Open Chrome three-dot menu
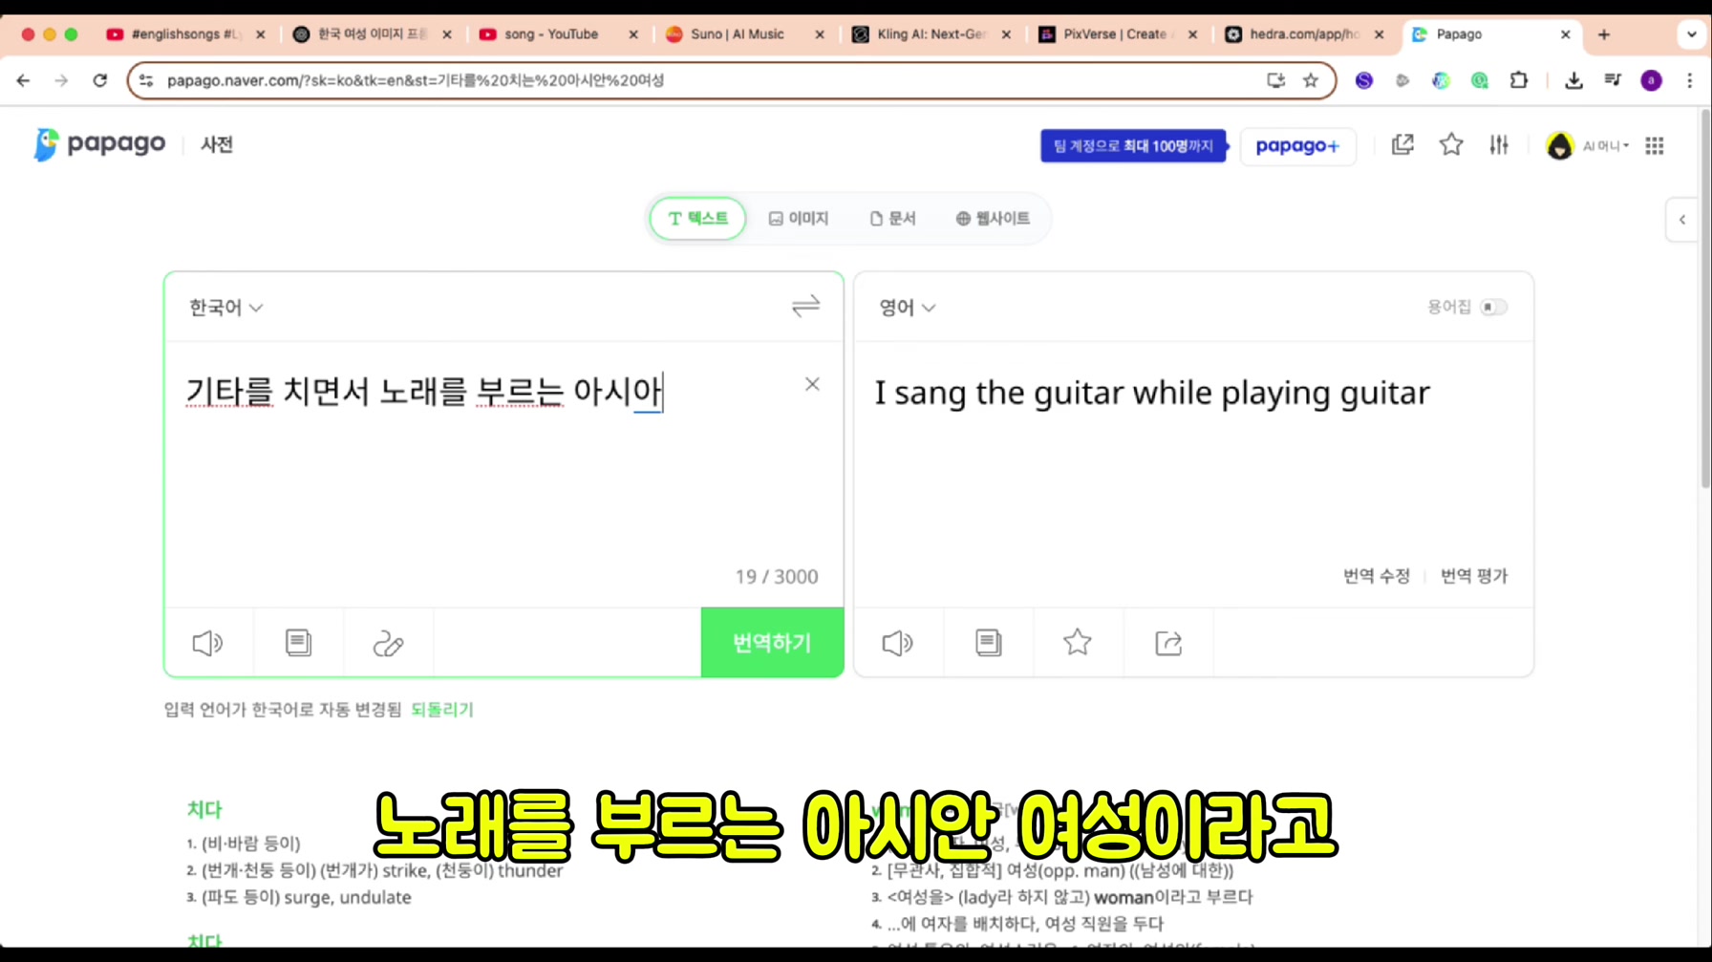The width and height of the screenshot is (1712, 962). pos(1689,80)
